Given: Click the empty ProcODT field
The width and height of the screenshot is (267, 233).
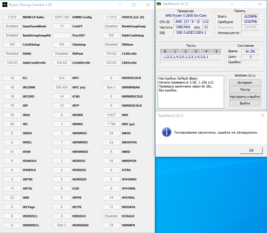Looking at the screenshot, I should click(x=62, y=35).
